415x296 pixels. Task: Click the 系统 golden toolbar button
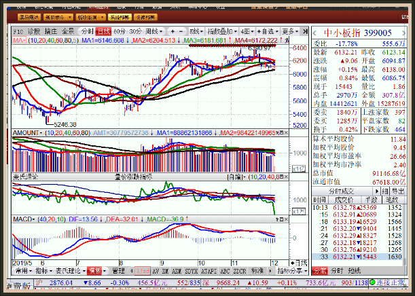120,18
